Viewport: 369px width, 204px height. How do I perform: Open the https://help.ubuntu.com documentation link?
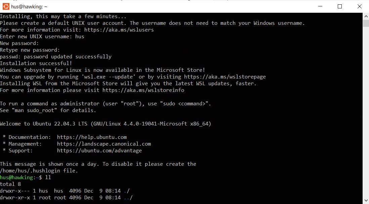[x=92, y=137]
